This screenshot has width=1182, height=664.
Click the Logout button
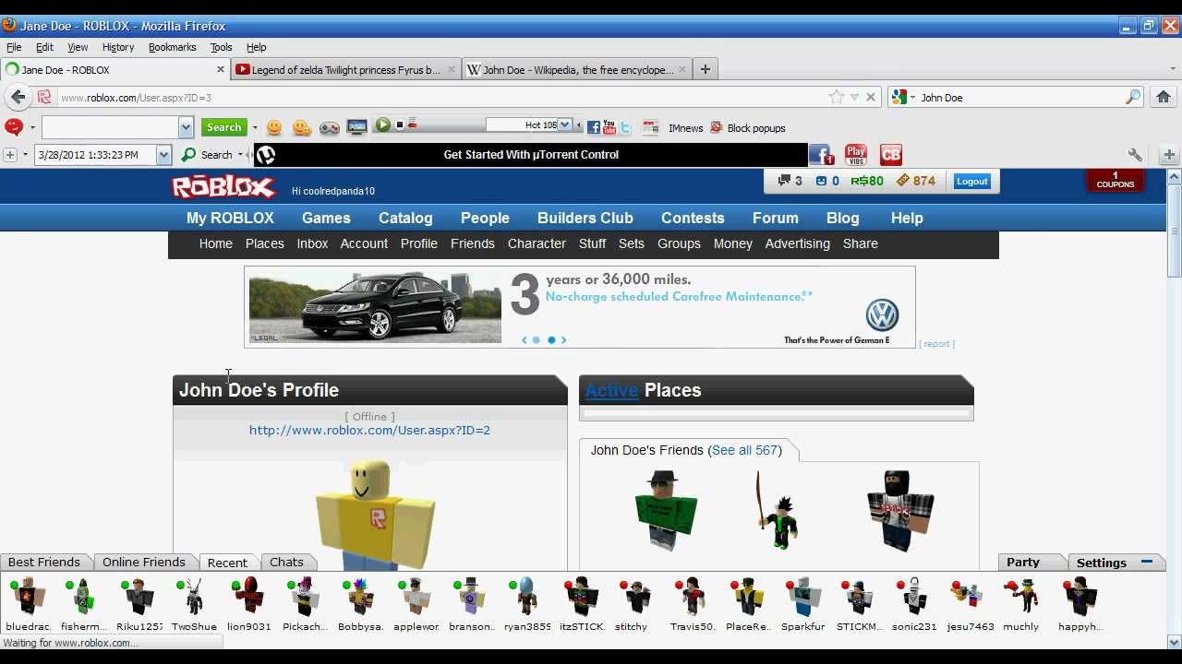click(971, 182)
